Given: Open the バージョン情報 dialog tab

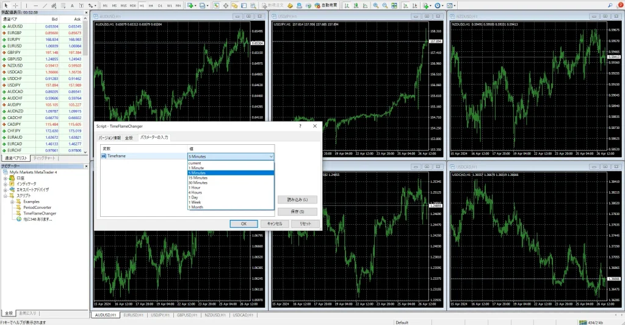Looking at the screenshot, I should click(110, 137).
